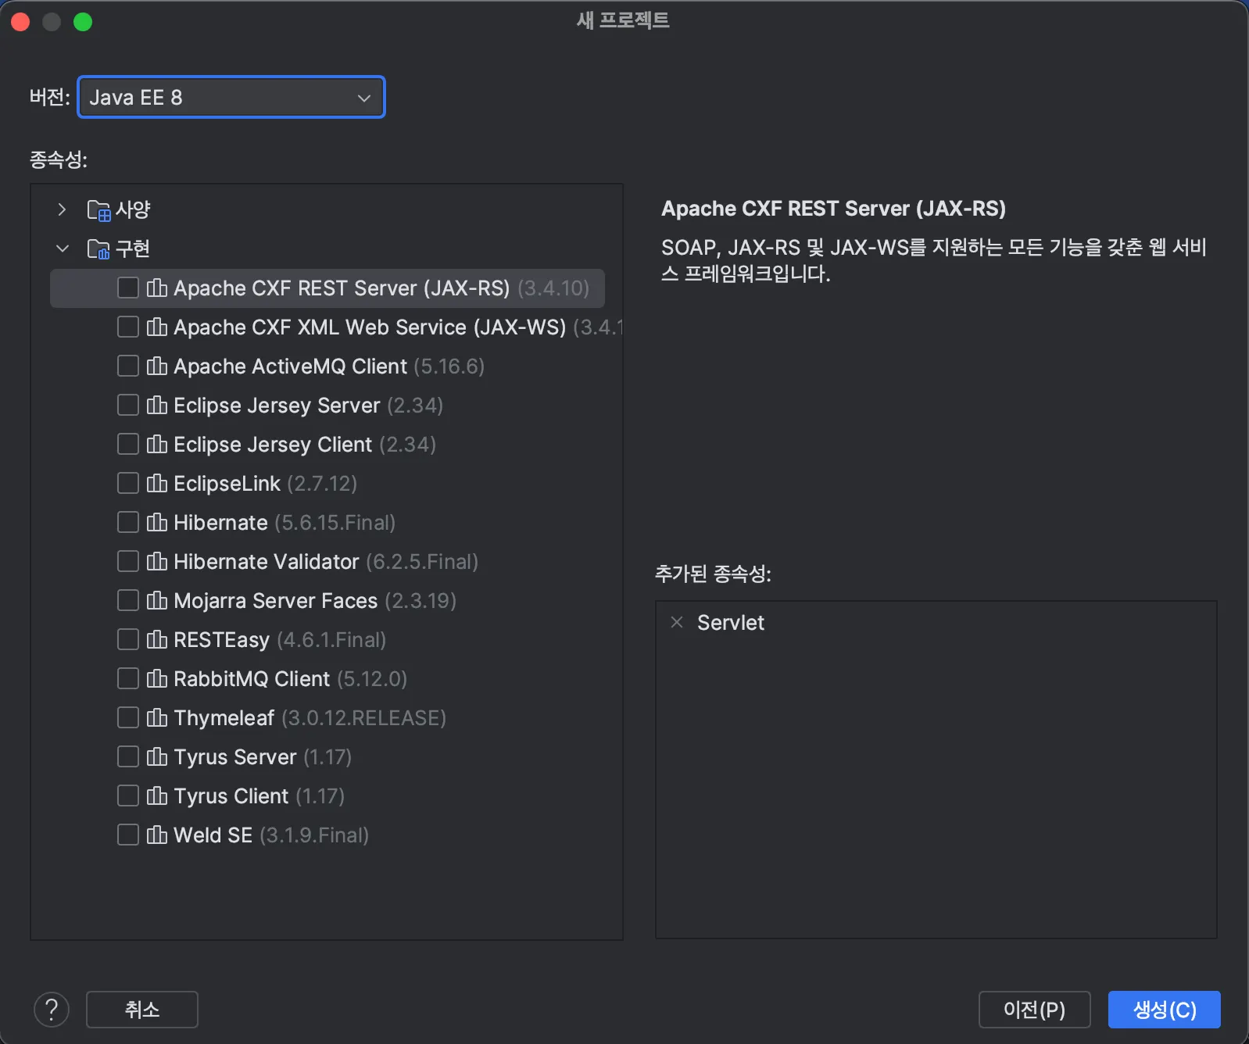Click the 구현 folder icon
The width and height of the screenshot is (1249, 1044).
(x=98, y=249)
